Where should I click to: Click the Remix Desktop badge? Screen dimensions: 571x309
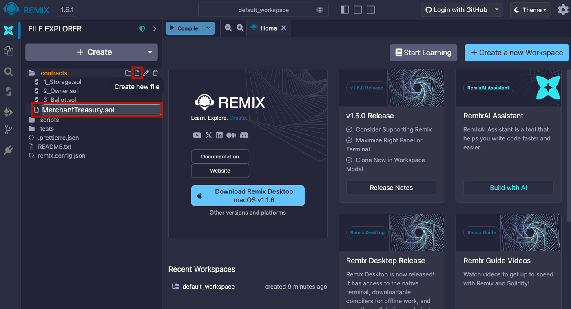367,232
